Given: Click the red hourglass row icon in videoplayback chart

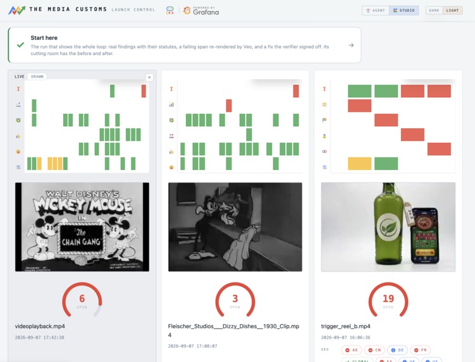Looking at the screenshot, I should point(18,88).
